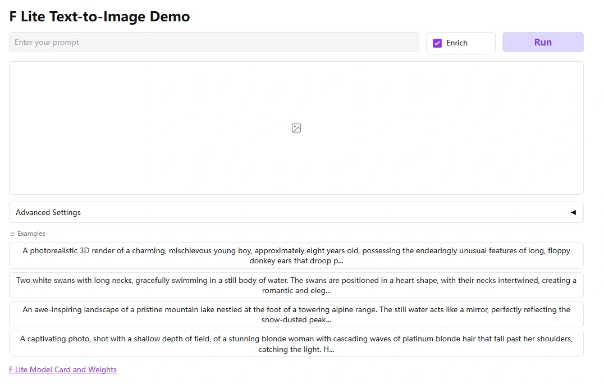The width and height of the screenshot is (604, 384).
Task: Click the list icon beside Examples
Action: pos(12,234)
